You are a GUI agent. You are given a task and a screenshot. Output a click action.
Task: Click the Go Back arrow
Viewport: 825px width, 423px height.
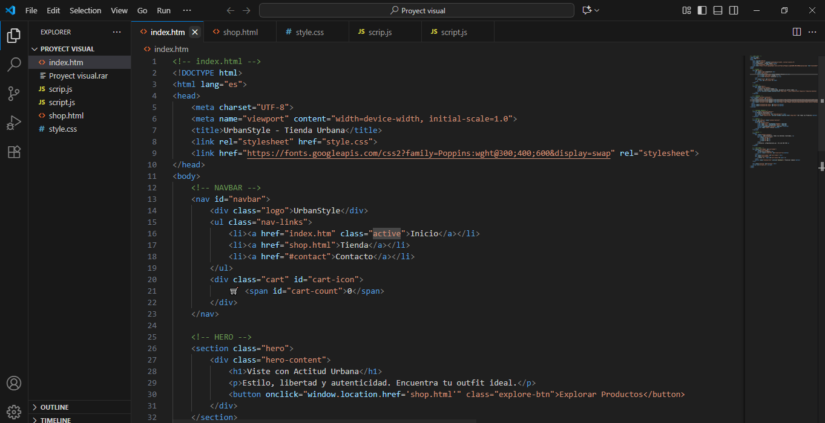[230, 10]
